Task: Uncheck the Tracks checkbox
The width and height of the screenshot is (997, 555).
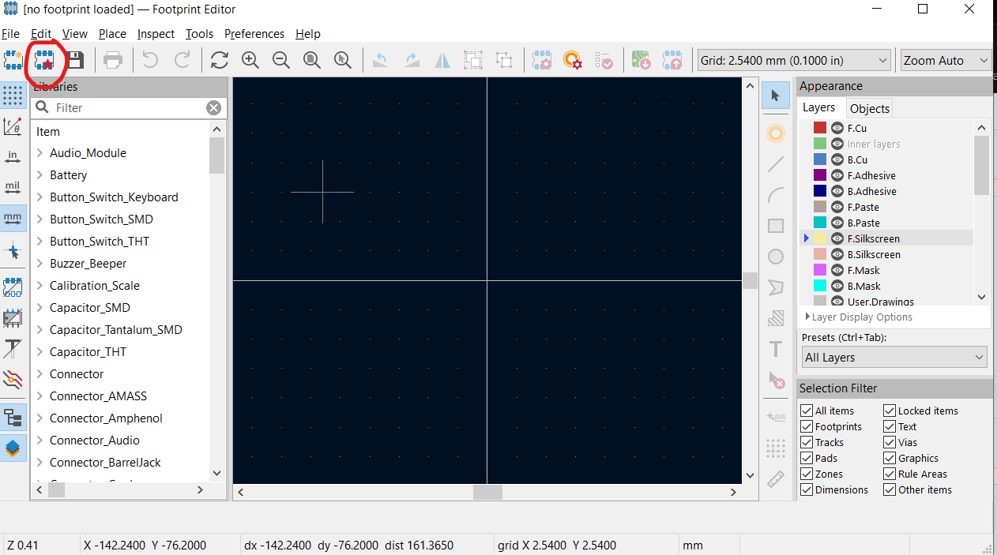Action: [807, 442]
